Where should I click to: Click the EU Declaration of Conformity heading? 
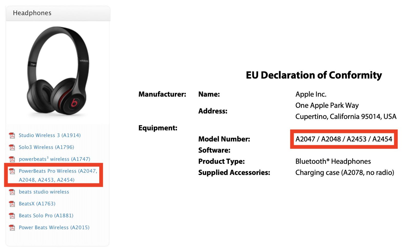pos(314,75)
